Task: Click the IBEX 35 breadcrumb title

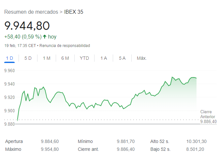Action: pyautogui.click(x=74, y=12)
